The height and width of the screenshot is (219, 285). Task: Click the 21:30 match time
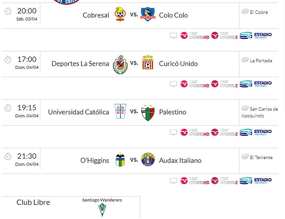[x=27, y=156]
